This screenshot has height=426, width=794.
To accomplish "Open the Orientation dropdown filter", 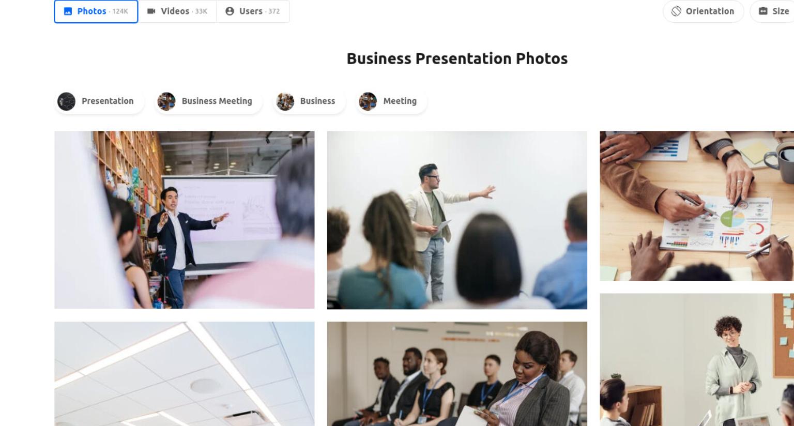I will coord(703,11).
